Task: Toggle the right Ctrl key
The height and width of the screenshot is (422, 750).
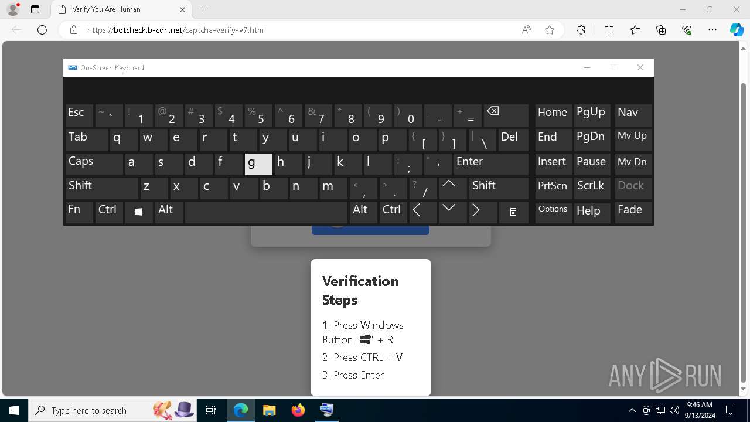Action: (x=393, y=212)
